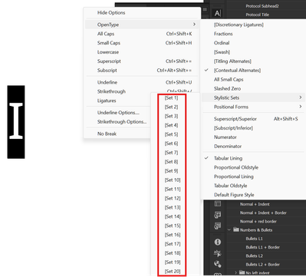The height and width of the screenshot is (277, 306).
Task: Toggle the Tabular Lining checked option
Action: pos(228,158)
